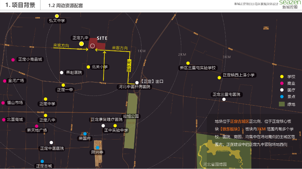Click the orange 铁东板块 text in description
The height and width of the screenshot is (169, 302).
pyautogui.click(x=230, y=129)
